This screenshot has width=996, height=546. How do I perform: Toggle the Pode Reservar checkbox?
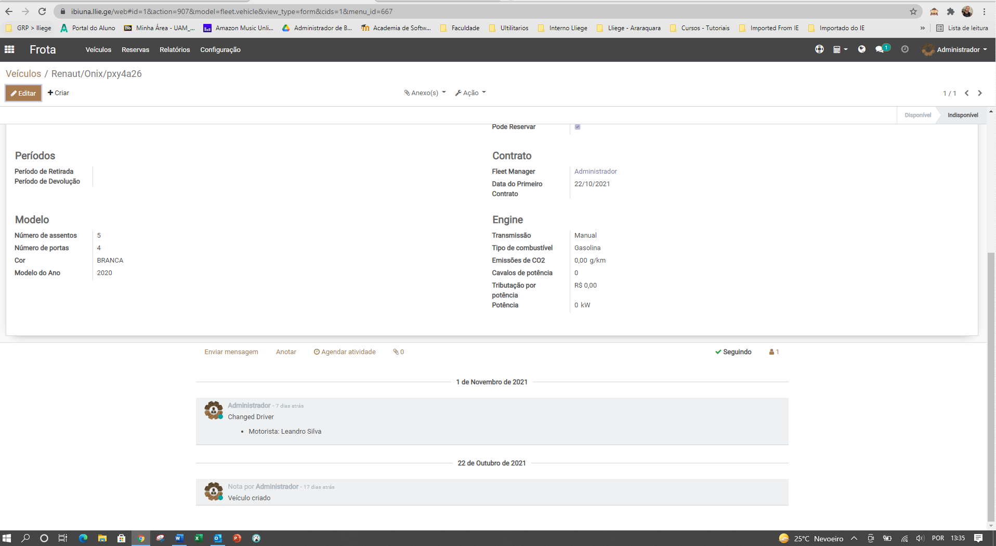pos(578,127)
